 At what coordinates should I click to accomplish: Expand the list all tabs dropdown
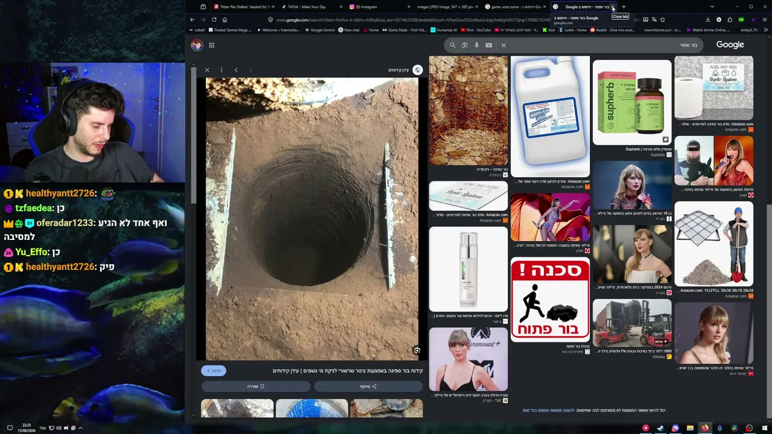point(712,7)
